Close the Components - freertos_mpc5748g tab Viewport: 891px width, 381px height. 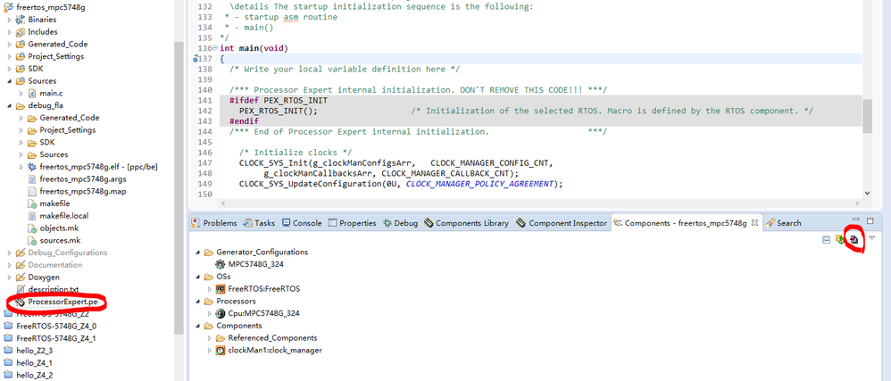tap(754, 223)
